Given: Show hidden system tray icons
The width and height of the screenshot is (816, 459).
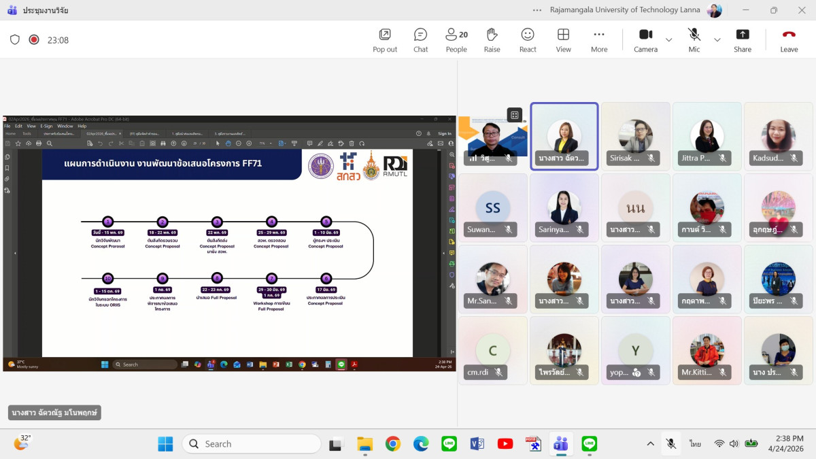Looking at the screenshot, I should (x=650, y=444).
